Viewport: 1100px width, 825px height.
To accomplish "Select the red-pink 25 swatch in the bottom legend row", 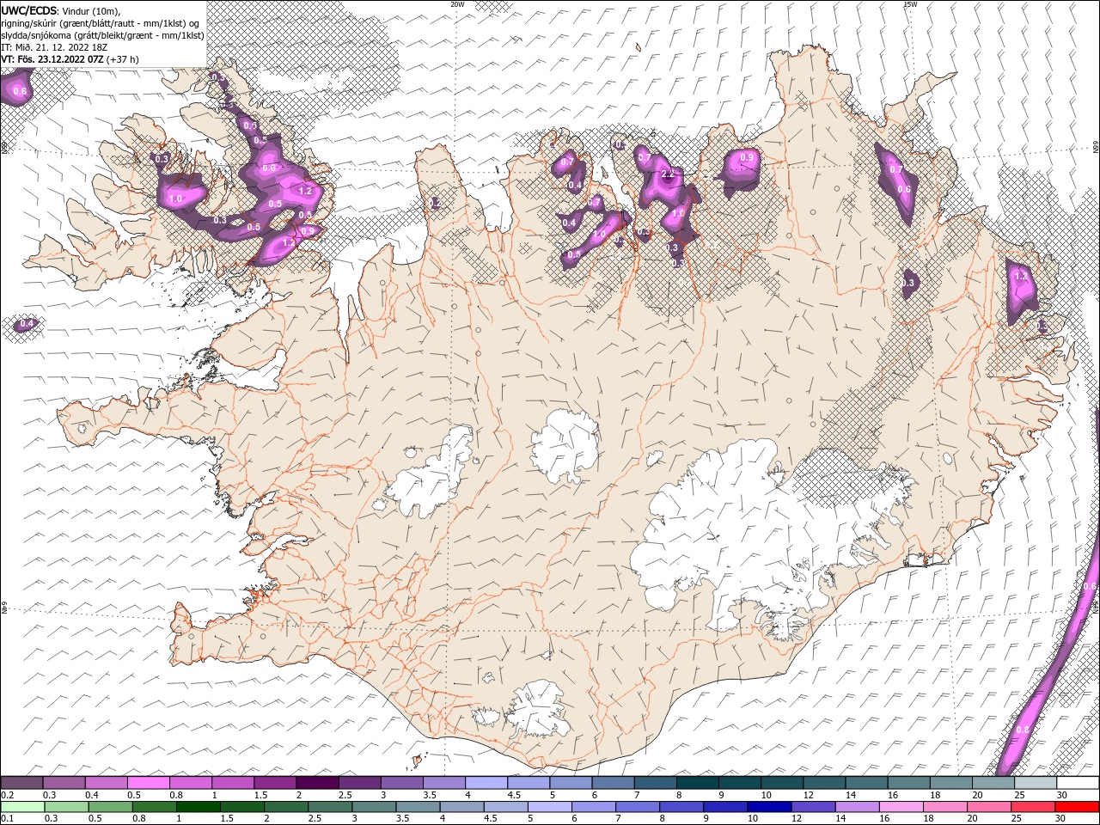I will click(x=1031, y=806).
